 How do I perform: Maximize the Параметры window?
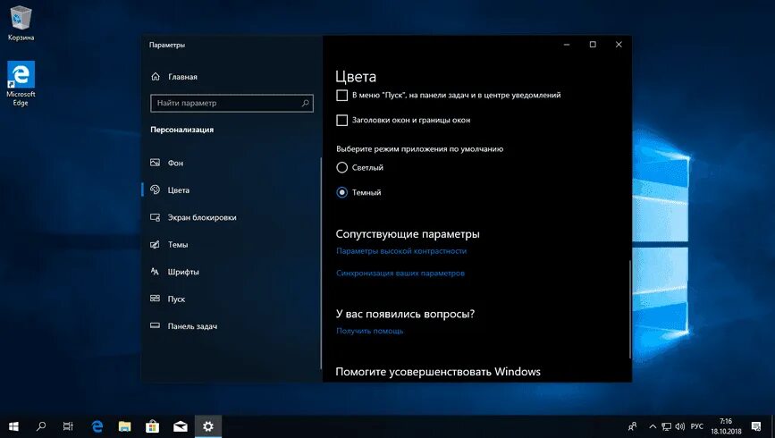click(593, 45)
